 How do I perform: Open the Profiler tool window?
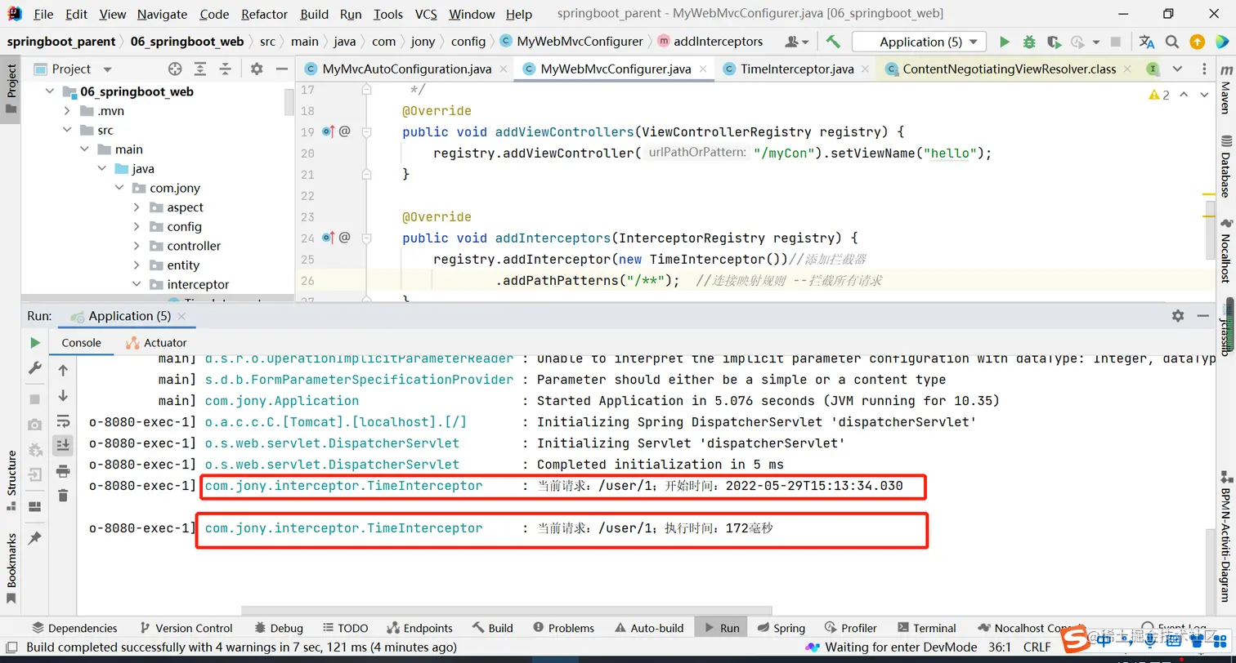pos(851,628)
